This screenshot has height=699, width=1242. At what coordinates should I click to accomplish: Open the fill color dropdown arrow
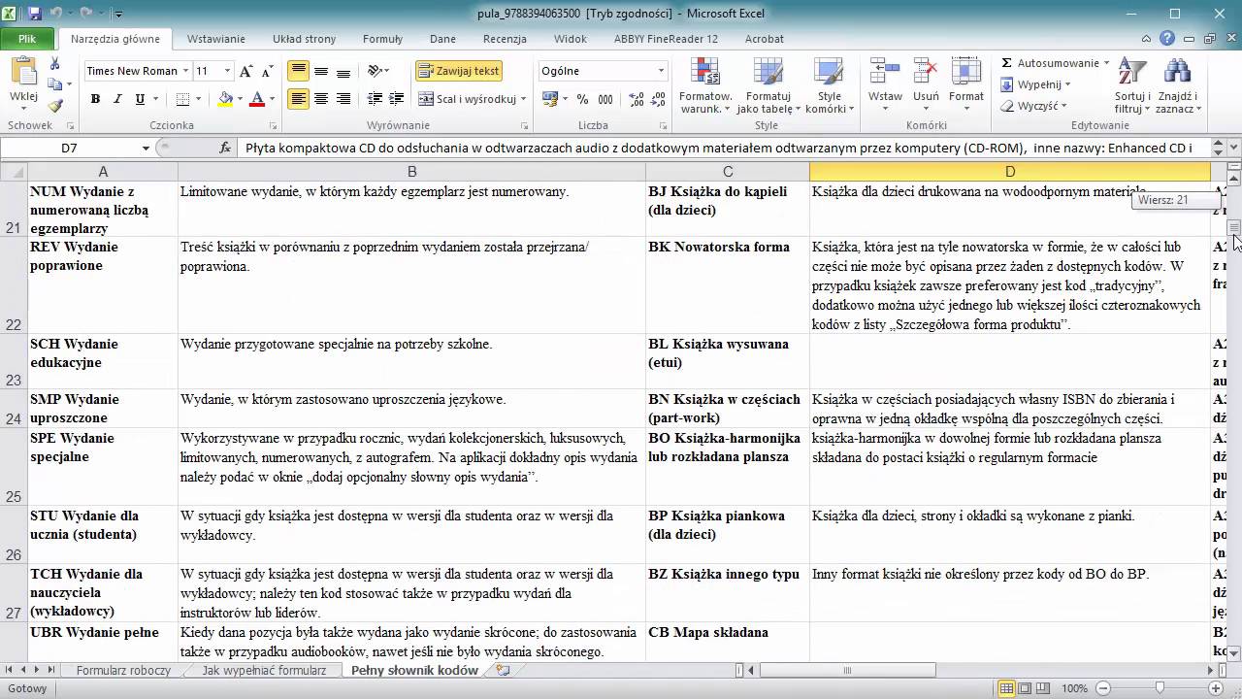240,99
